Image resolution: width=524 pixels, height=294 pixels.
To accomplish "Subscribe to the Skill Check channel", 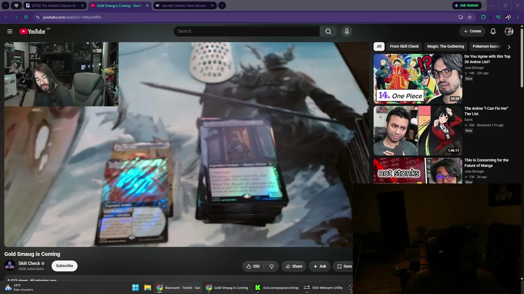I will click(64, 266).
